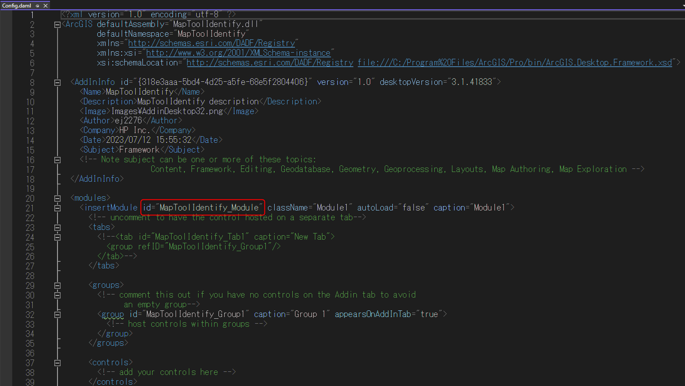Collapse the ArcGIS root element outline

[57, 25]
